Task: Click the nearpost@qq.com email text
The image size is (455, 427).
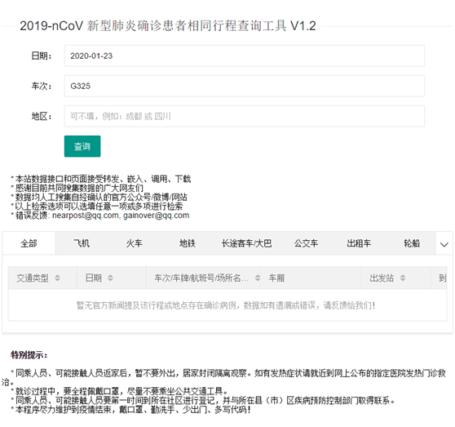Action: 86,216
